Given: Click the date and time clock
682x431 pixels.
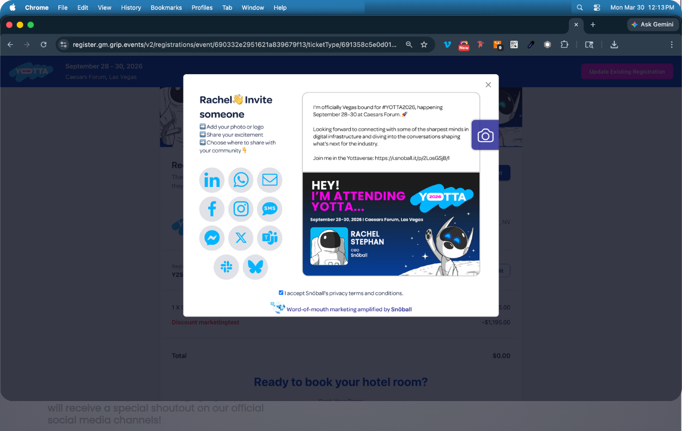Looking at the screenshot, I should coord(642,8).
